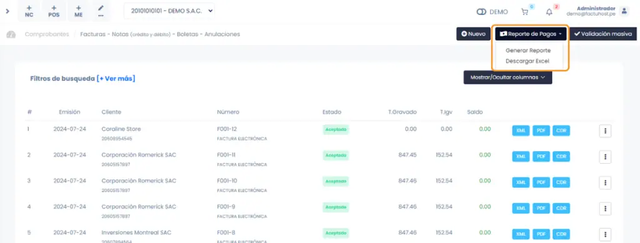This screenshot has height=243, width=640.
Task: Download XML for invoice F001-9
Action: [x=521, y=209]
